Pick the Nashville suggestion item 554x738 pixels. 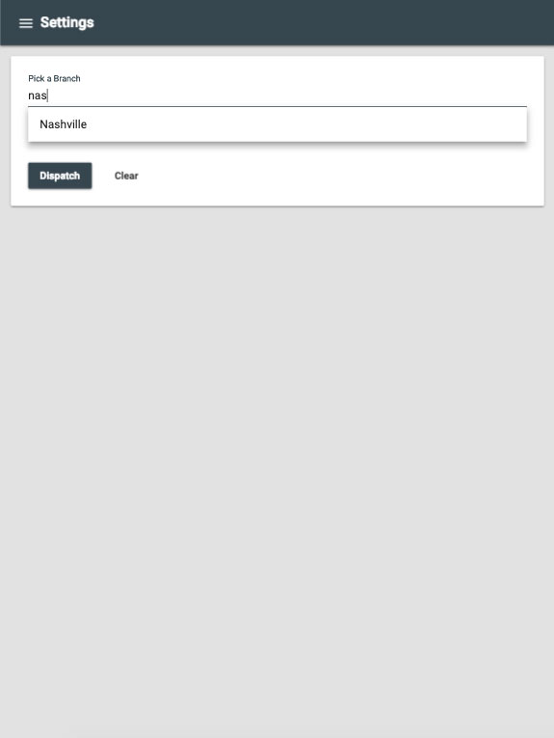pos(277,124)
